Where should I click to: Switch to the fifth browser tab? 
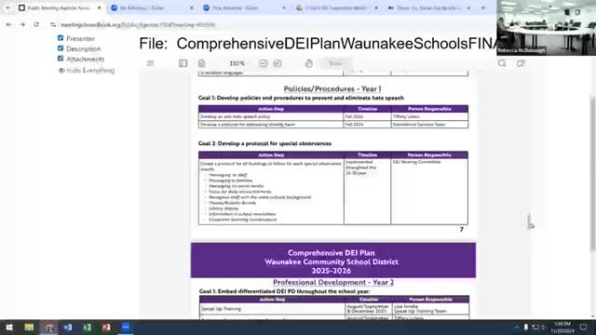pyautogui.click(x=428, y=8)
